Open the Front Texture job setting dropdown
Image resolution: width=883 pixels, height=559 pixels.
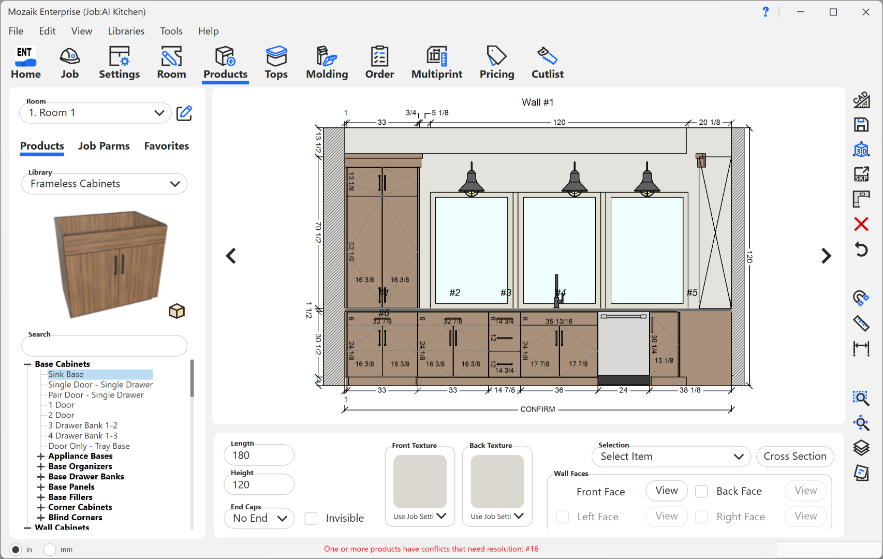pyautogui.click(x=420, y=516)
